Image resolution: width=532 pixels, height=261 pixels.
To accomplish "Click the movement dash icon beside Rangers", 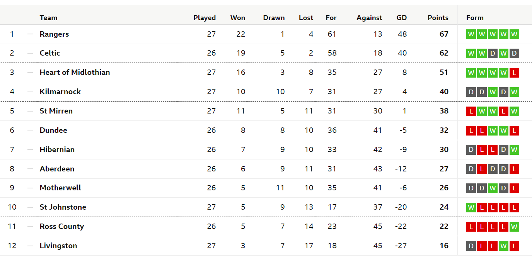I will point(30,34).
